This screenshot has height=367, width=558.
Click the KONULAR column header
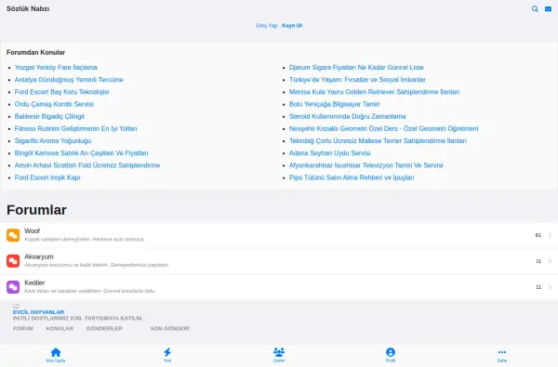point(60,329)
